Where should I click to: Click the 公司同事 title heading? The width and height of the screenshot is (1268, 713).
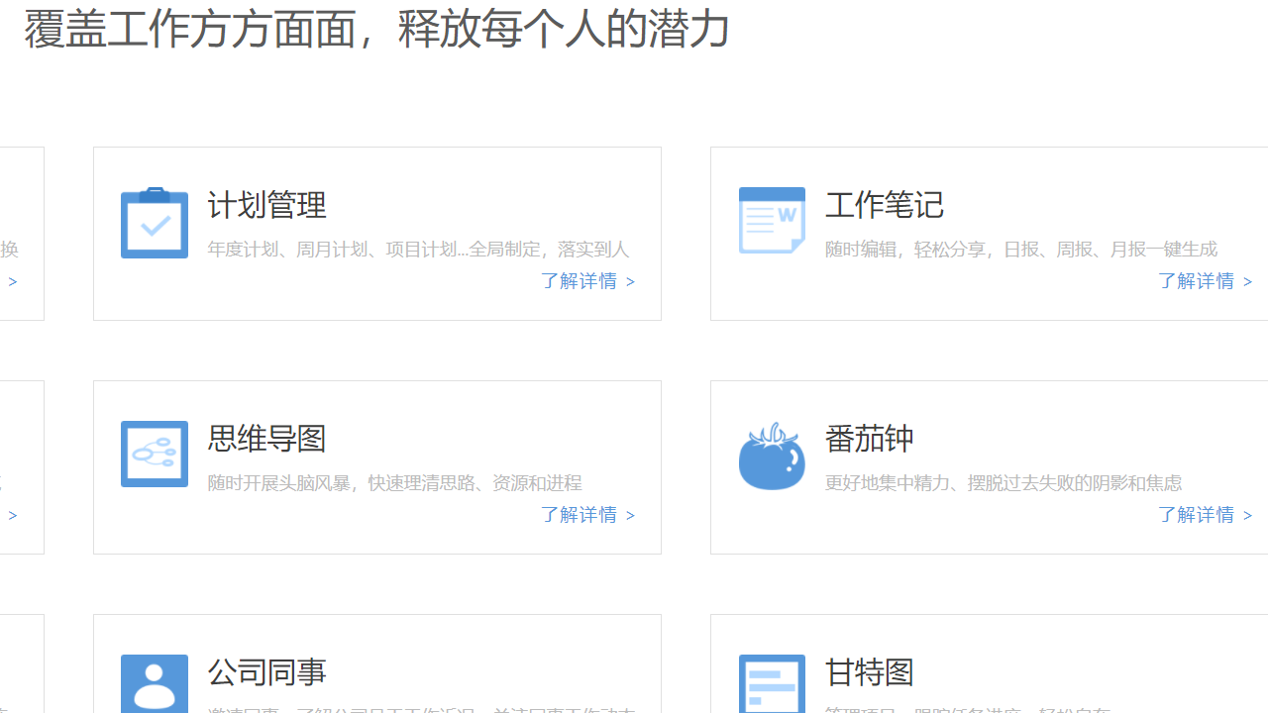click(x=265, y=672)
